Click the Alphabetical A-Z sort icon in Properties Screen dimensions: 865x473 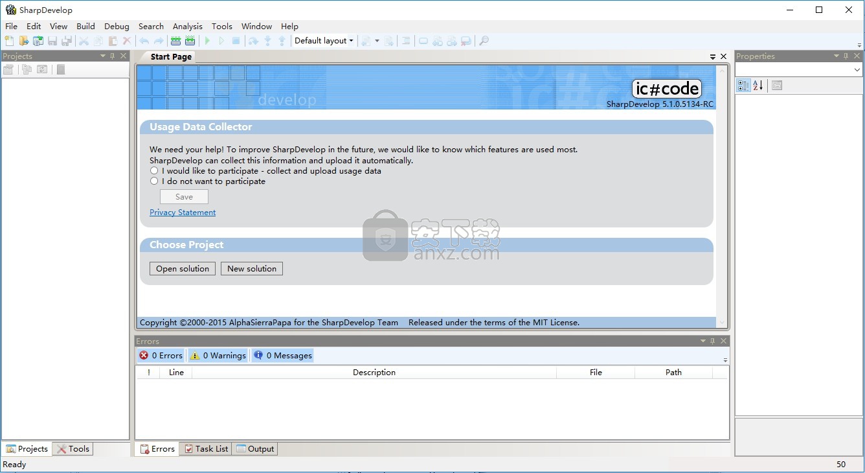(758, 86)
